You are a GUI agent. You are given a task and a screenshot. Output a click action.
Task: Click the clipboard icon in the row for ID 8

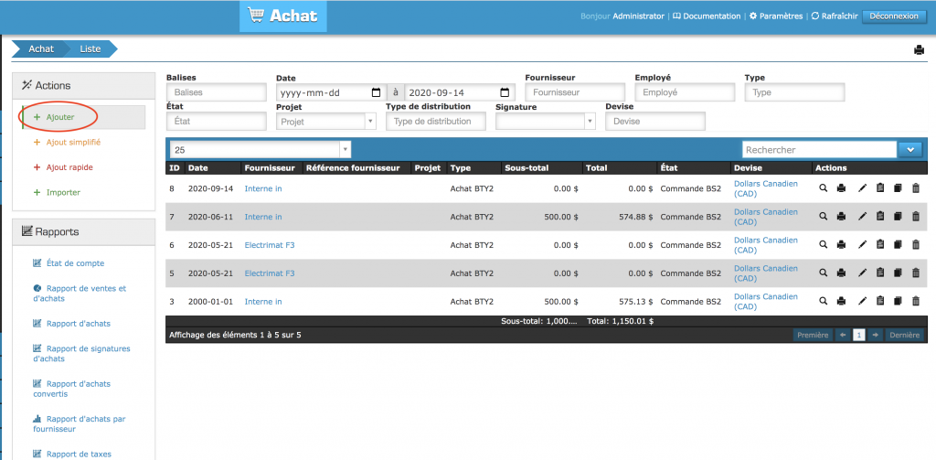point(879,188)
